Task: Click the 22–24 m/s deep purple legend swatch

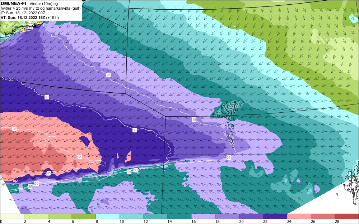Action: 275,216
